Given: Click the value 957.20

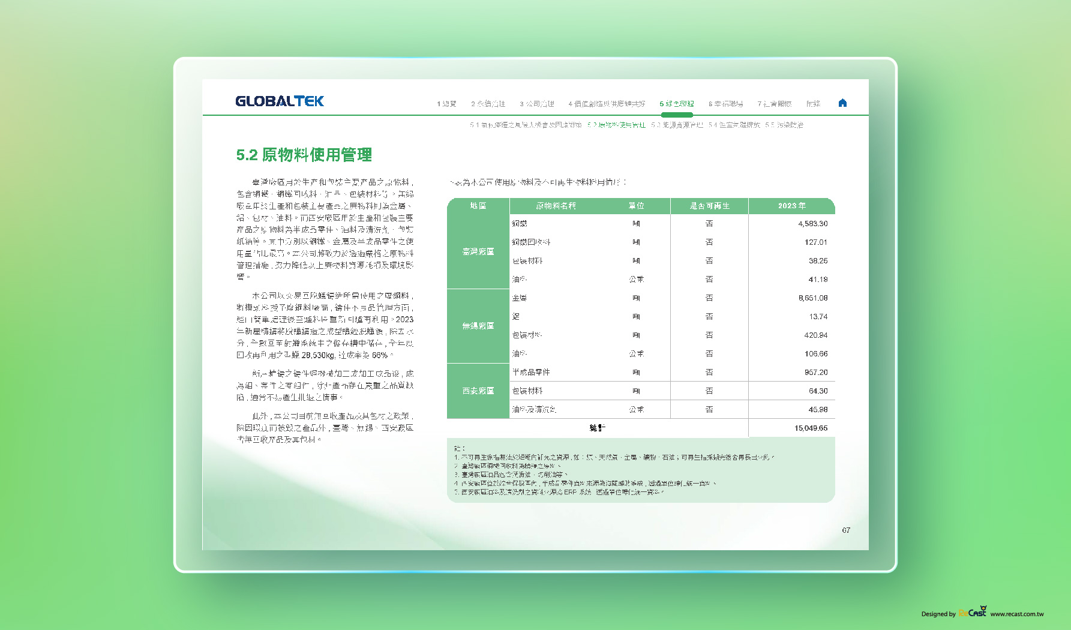Looking at the screenshot, I should coord(816,373).
